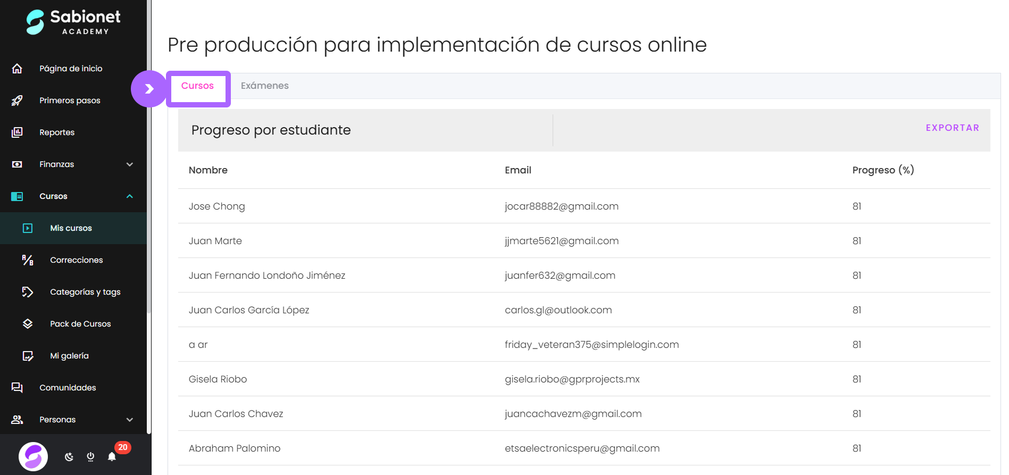Click email juanfer632@gmail.com

pyautogui.click(x=560, y=276)
